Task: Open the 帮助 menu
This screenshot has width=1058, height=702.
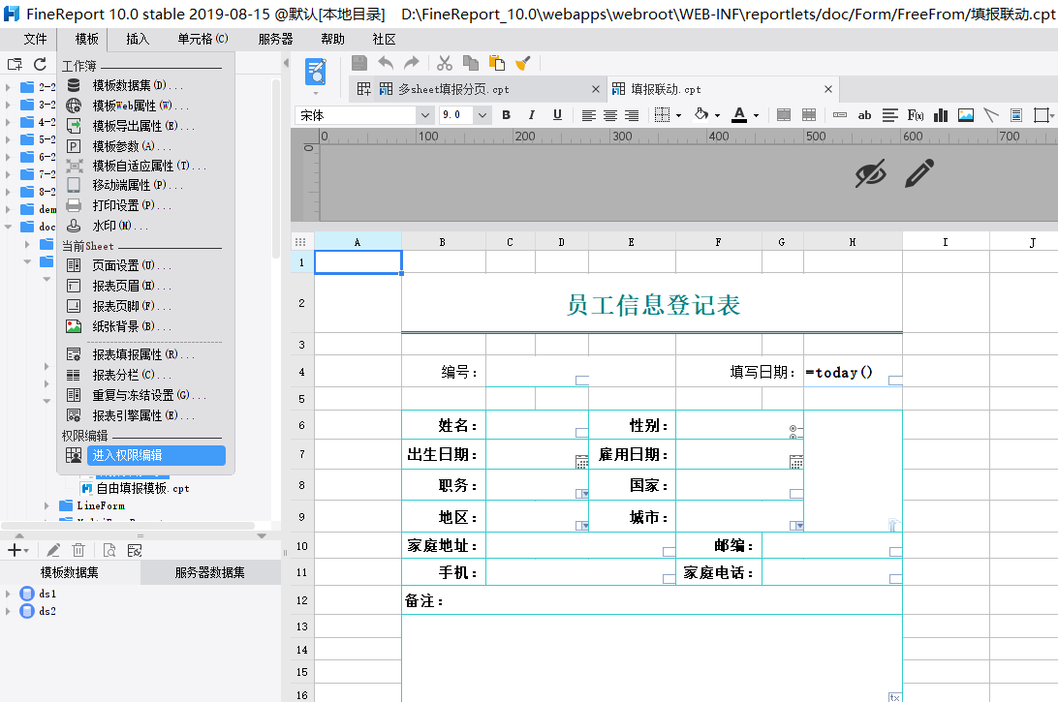Action: pos(332,39)
